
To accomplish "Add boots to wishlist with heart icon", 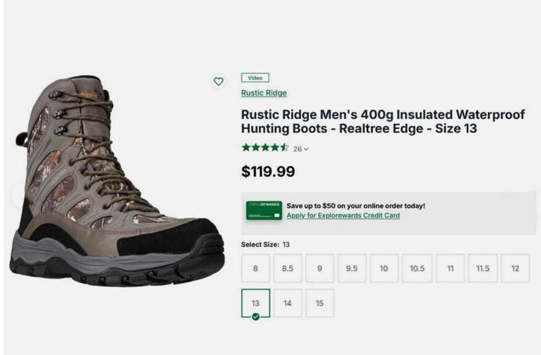I will (x=218, y=81).
